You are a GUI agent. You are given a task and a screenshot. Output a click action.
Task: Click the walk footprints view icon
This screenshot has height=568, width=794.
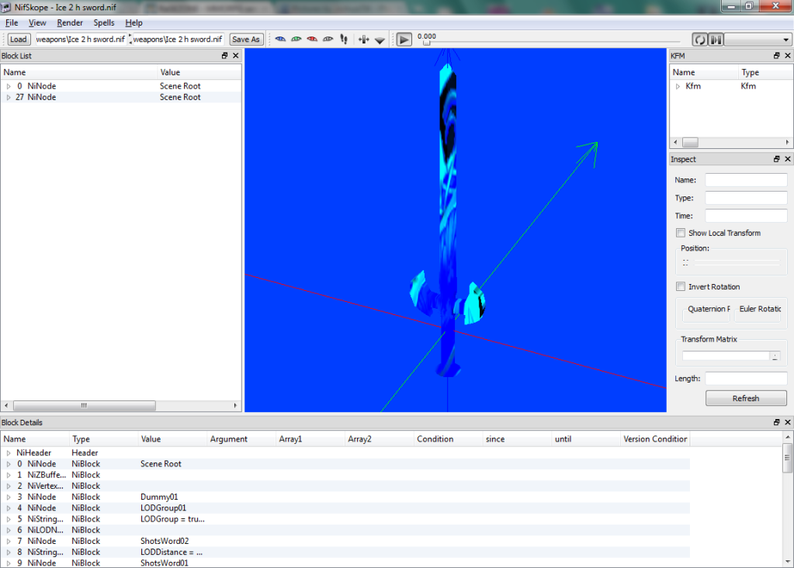[344, 39]
